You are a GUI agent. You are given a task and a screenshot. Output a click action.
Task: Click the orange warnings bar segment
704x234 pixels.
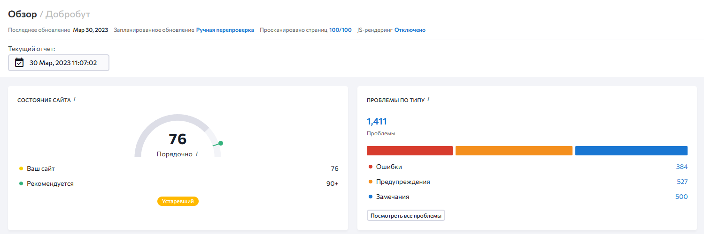point(514,151)
